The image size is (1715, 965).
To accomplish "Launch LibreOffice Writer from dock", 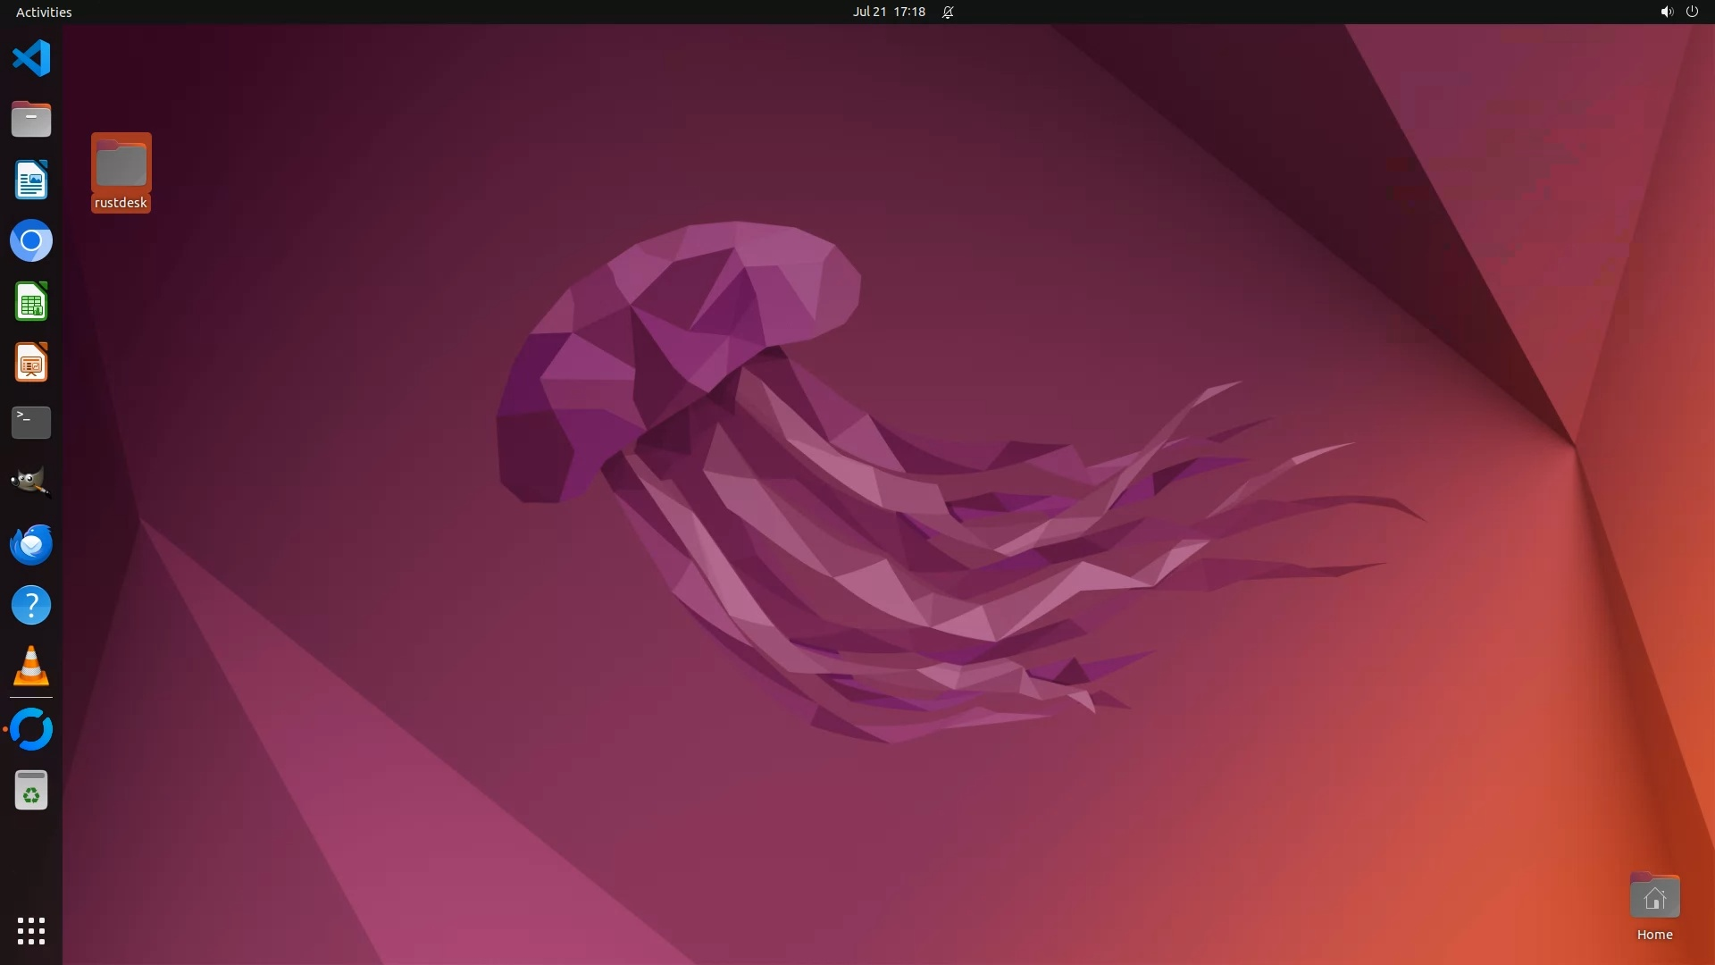I will [31, 180].
